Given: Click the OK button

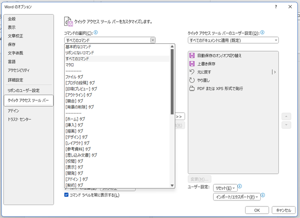Looking at the screenshot, I should [x=257, y=210].
